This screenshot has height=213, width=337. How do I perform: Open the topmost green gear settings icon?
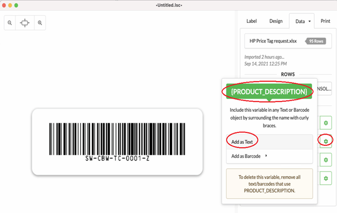[326, 123]
